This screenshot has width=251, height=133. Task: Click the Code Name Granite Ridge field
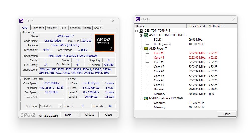point(53,41)
